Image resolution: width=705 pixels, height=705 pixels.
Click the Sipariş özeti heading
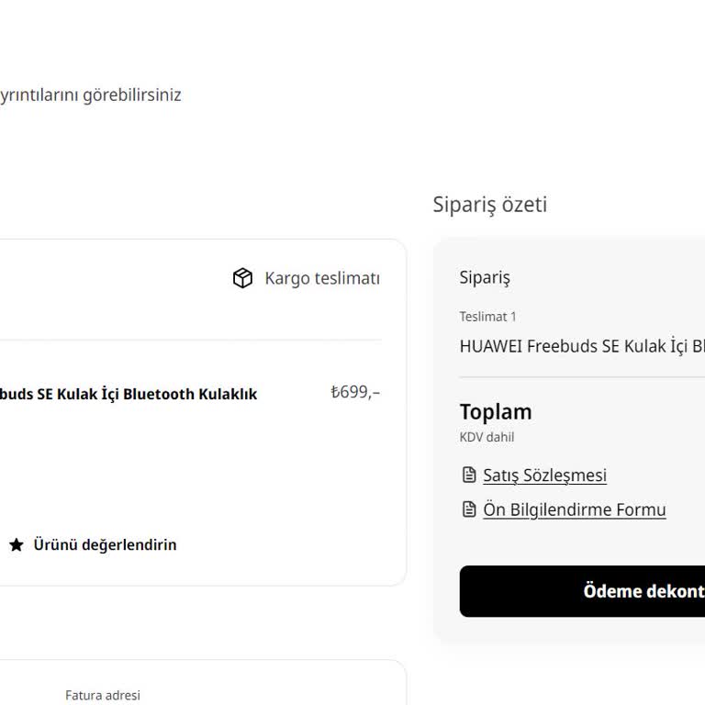point(489,205)
